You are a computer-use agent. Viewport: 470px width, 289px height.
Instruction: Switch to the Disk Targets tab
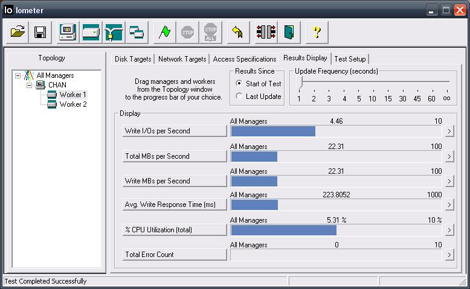pyautogui.click(x=133, y=59)
